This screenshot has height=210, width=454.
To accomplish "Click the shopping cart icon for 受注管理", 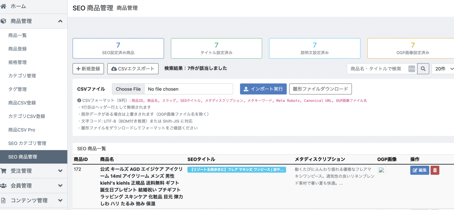I will (3, 171).
